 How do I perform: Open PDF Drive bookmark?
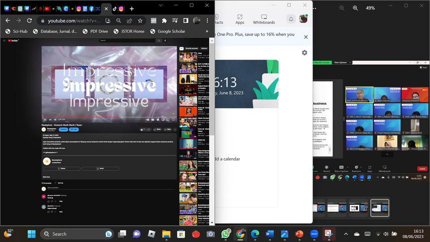[x=95, y=31]
